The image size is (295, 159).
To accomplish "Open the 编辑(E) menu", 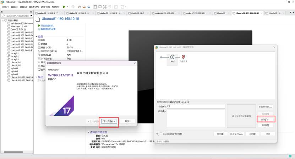I will [14, 7].
